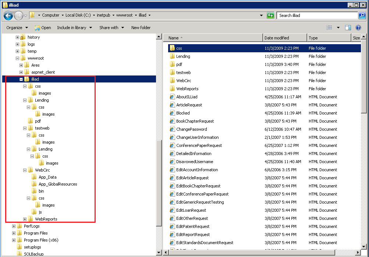Expand the WebReports node in tree
Image resolution: width=369 pixels, height=257 pixels.
click(25, 219)
